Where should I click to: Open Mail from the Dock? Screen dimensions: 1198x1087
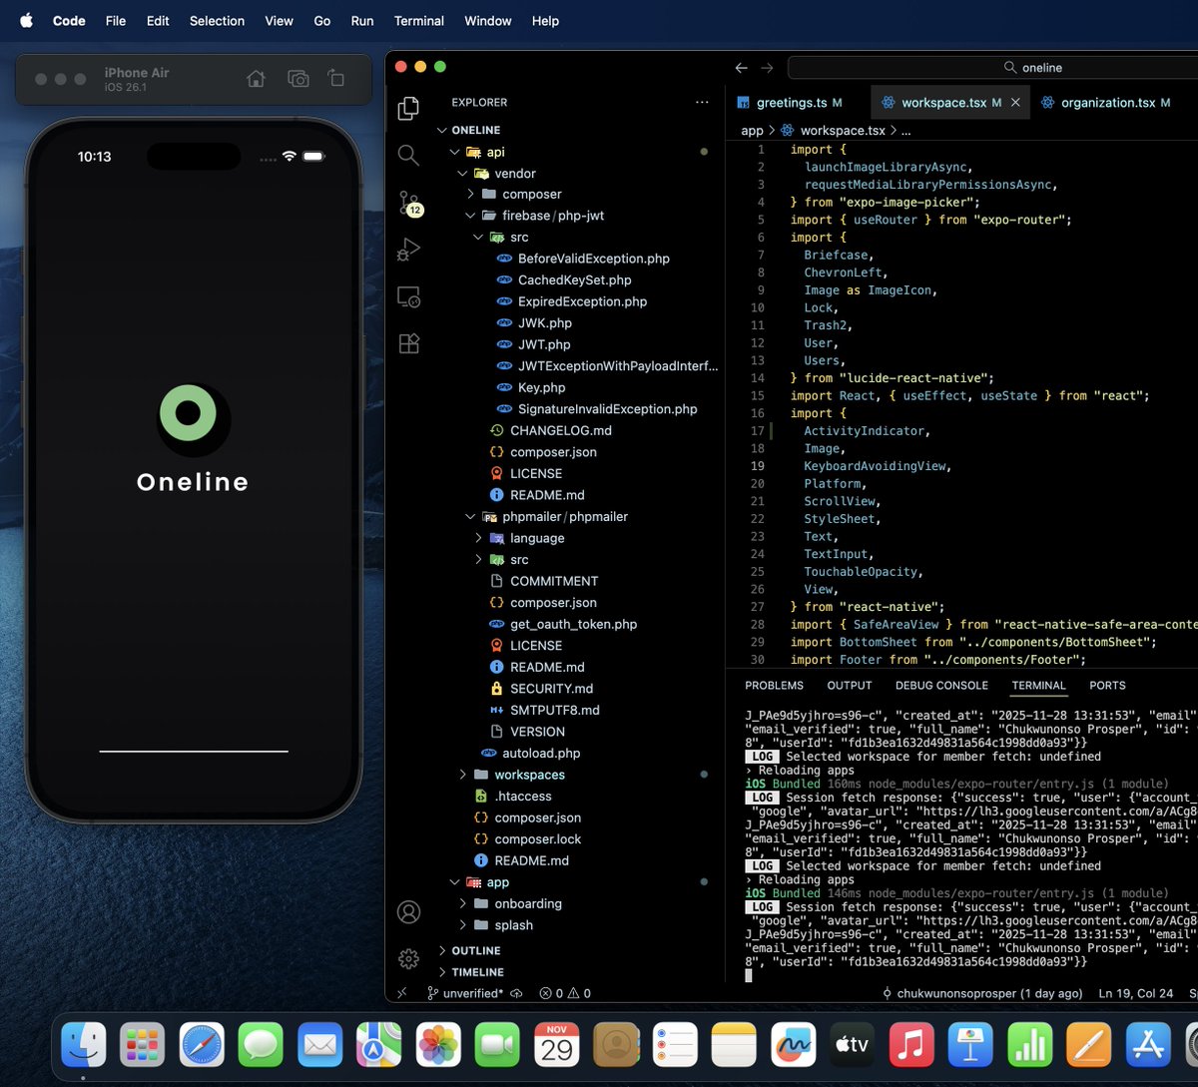[319, 1045]
